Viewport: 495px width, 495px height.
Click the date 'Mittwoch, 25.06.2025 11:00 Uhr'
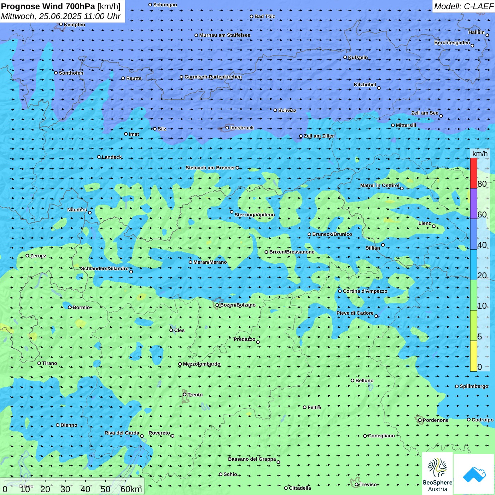[x=61, y=16]
